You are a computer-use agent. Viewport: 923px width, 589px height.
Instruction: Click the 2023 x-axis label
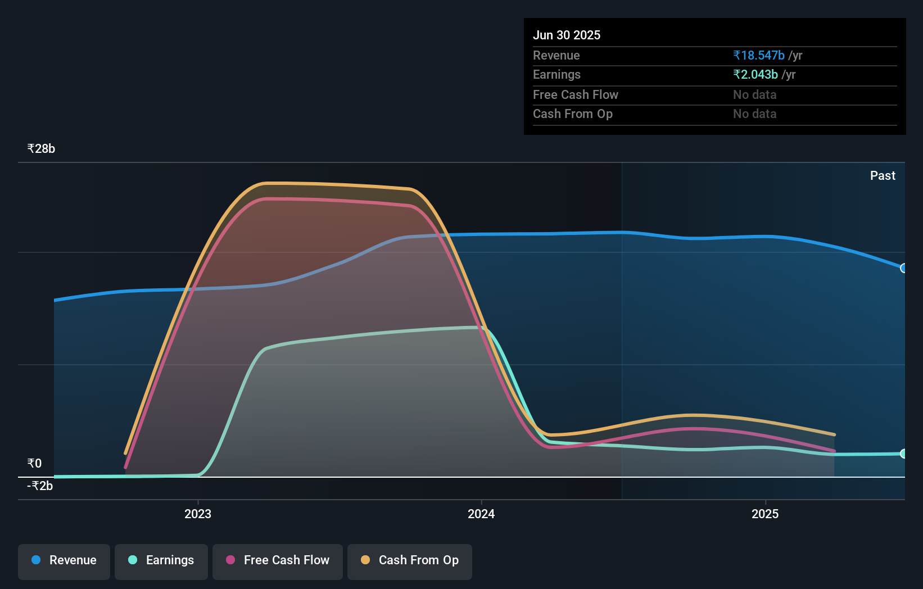coord(198,514)
